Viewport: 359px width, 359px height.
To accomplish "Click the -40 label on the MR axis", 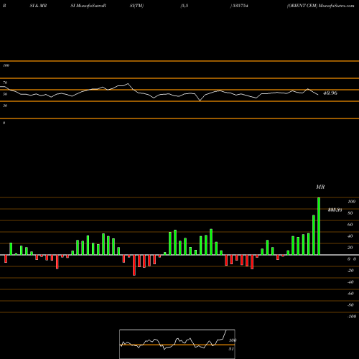I will coord(350,282).
